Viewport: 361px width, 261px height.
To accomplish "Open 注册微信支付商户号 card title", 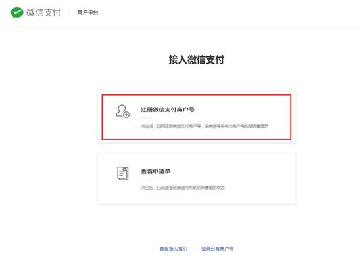I will tap(168, 110).
